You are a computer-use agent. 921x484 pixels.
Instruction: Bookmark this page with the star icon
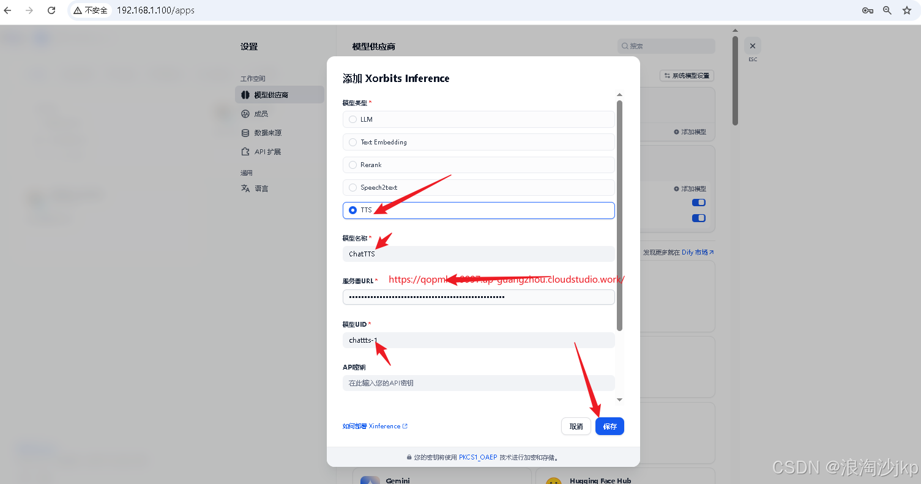(x=907, y=10)
